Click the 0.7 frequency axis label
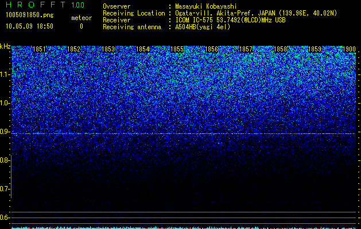The width and height of the screenshot is (361, 229). [5, 189]
